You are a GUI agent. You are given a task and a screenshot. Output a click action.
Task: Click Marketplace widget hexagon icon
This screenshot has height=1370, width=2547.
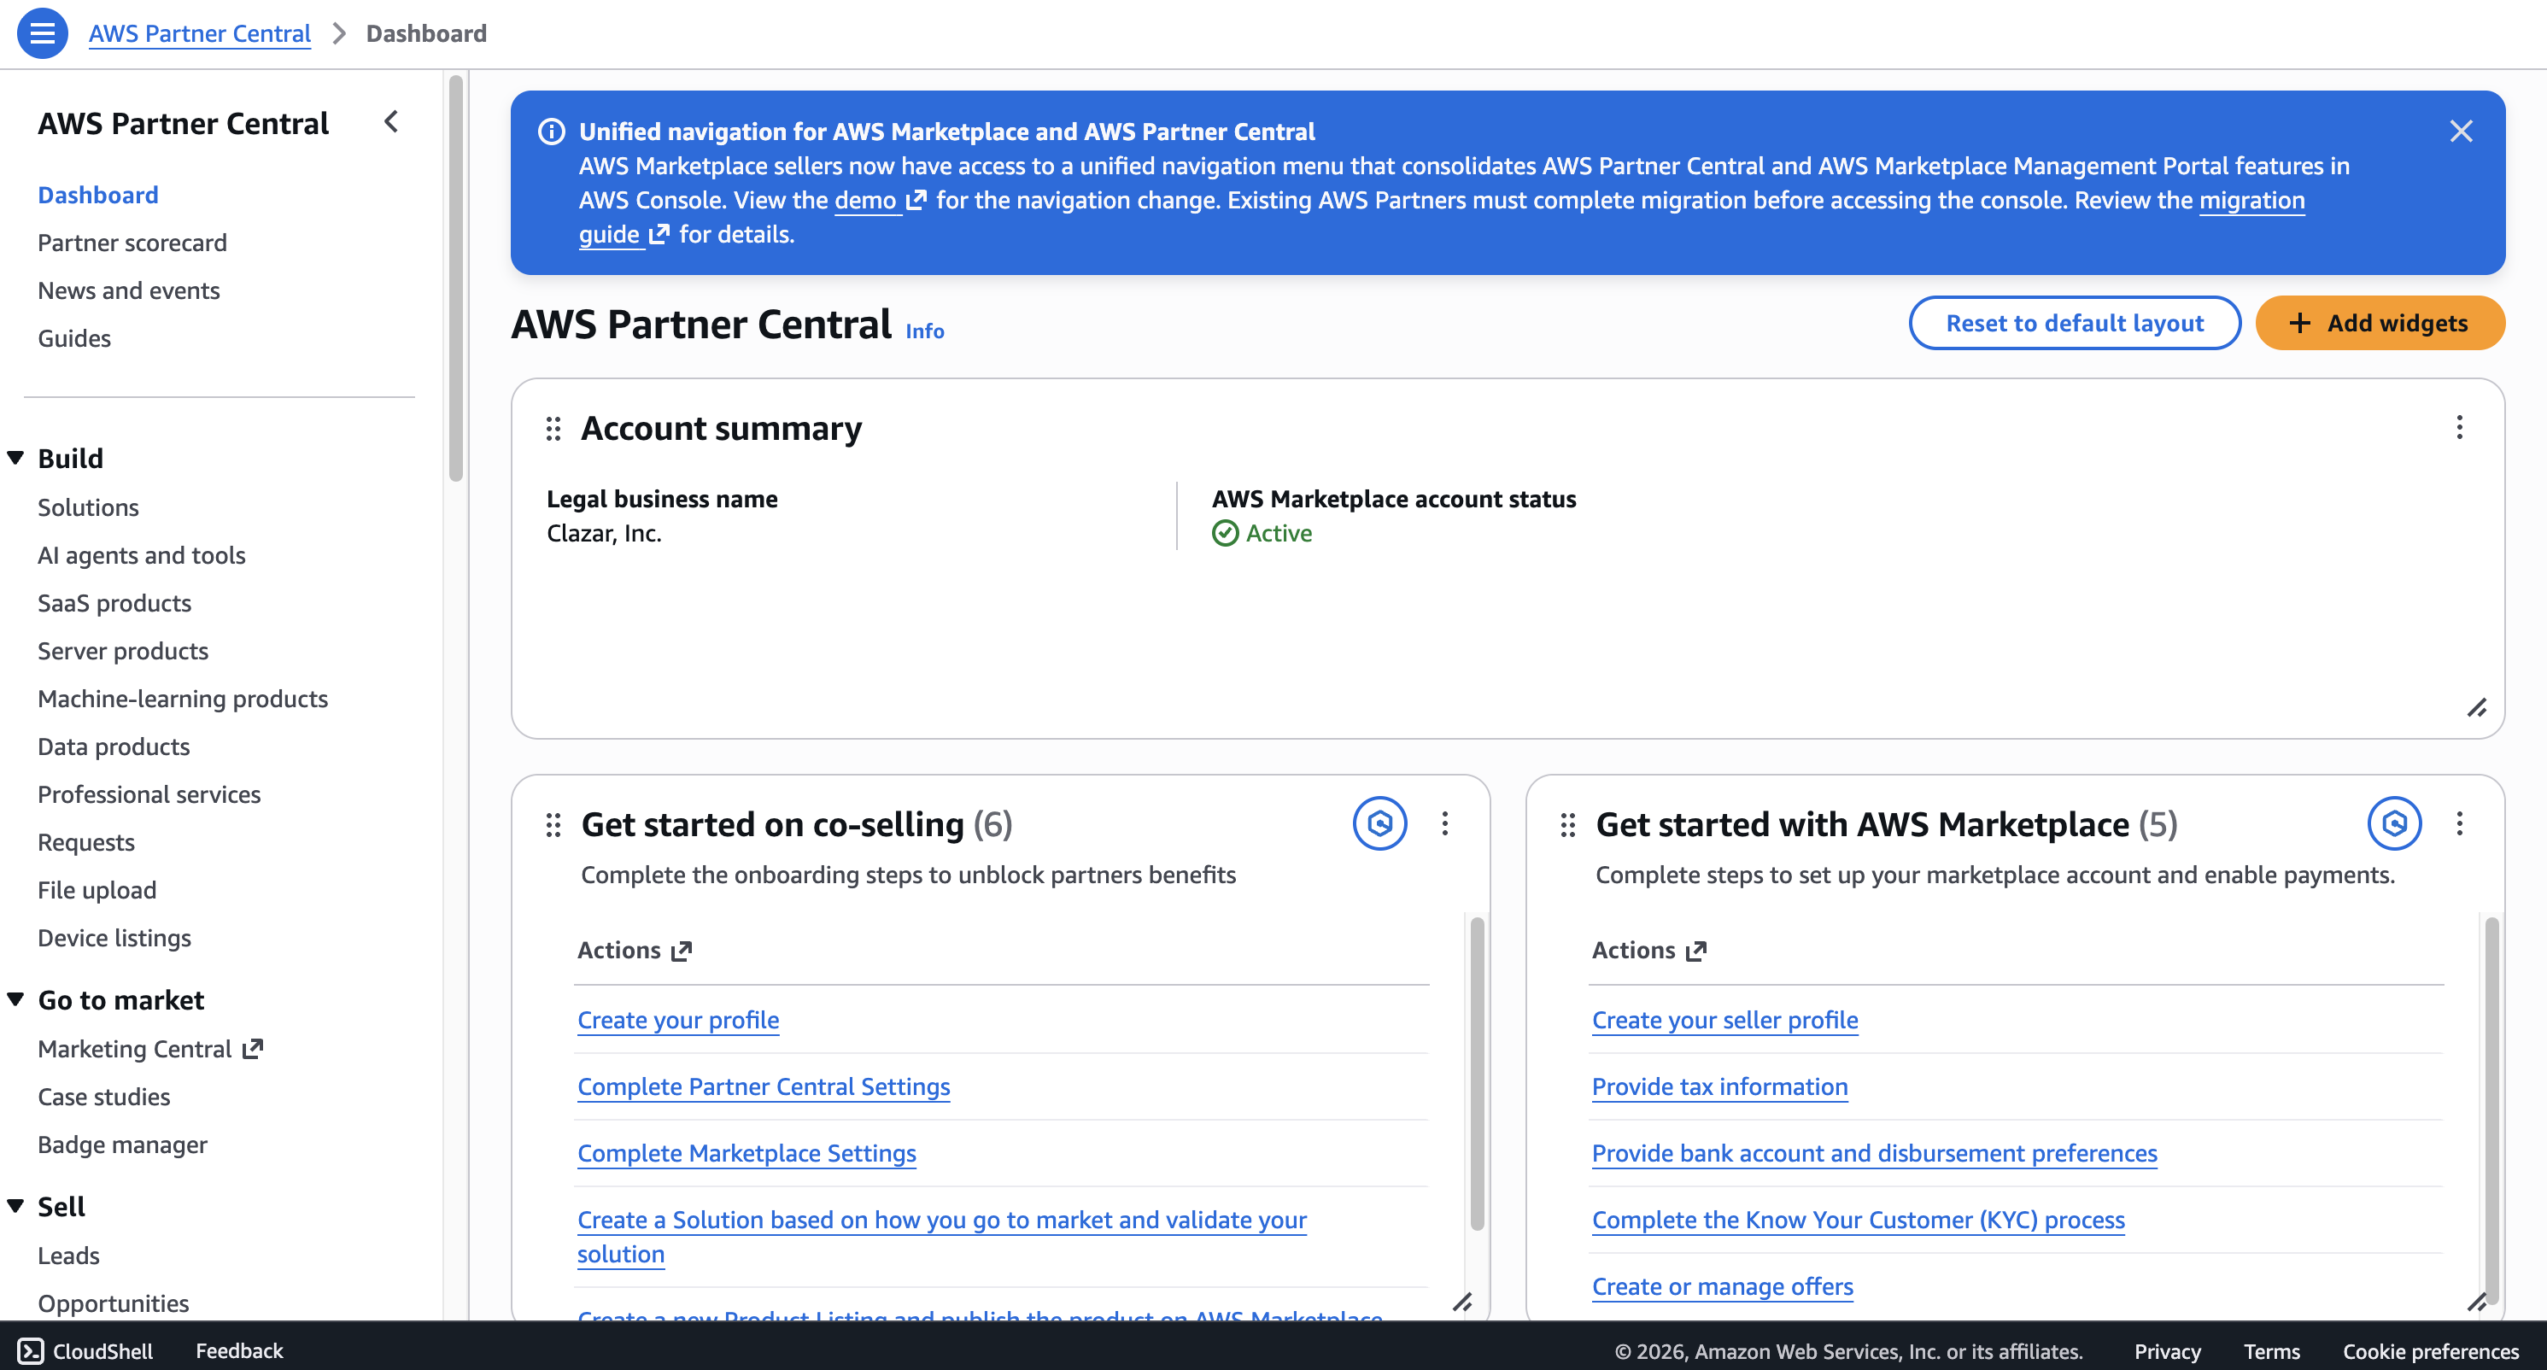point(2395,823)
